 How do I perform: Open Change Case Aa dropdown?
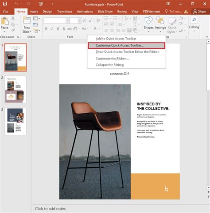click(x=85, y=28)
